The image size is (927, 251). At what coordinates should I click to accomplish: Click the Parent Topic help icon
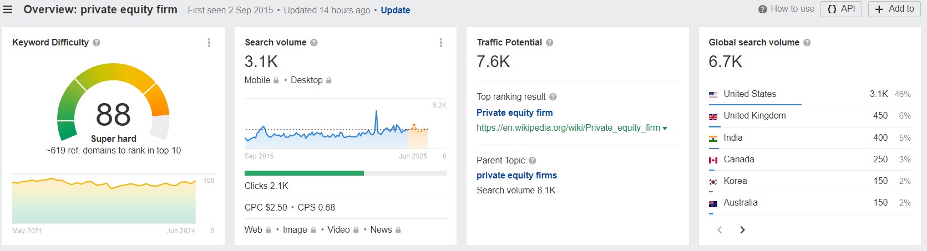click(x=533, y=161)
